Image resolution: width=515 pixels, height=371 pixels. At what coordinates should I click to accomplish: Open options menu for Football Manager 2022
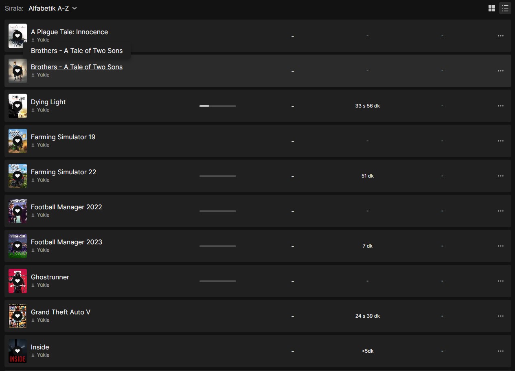[501, 211]
